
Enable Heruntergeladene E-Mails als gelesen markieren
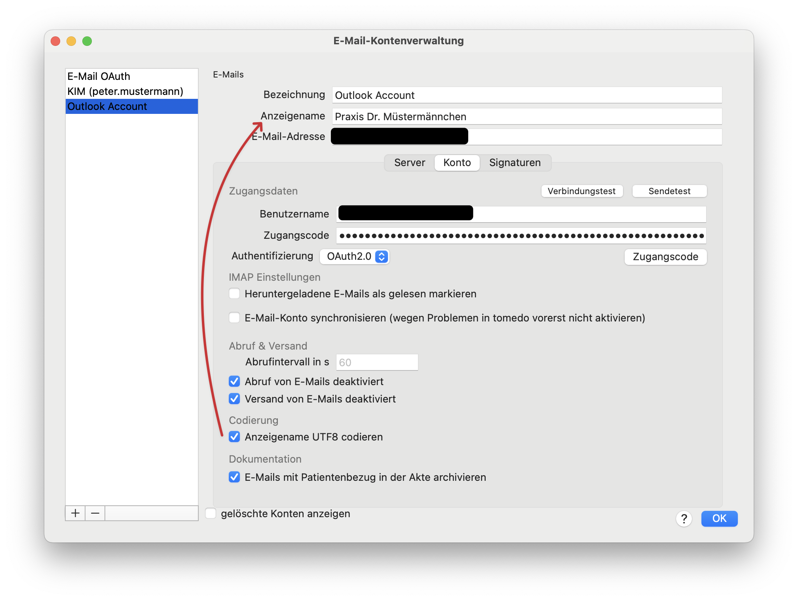(x=234, y=294)
